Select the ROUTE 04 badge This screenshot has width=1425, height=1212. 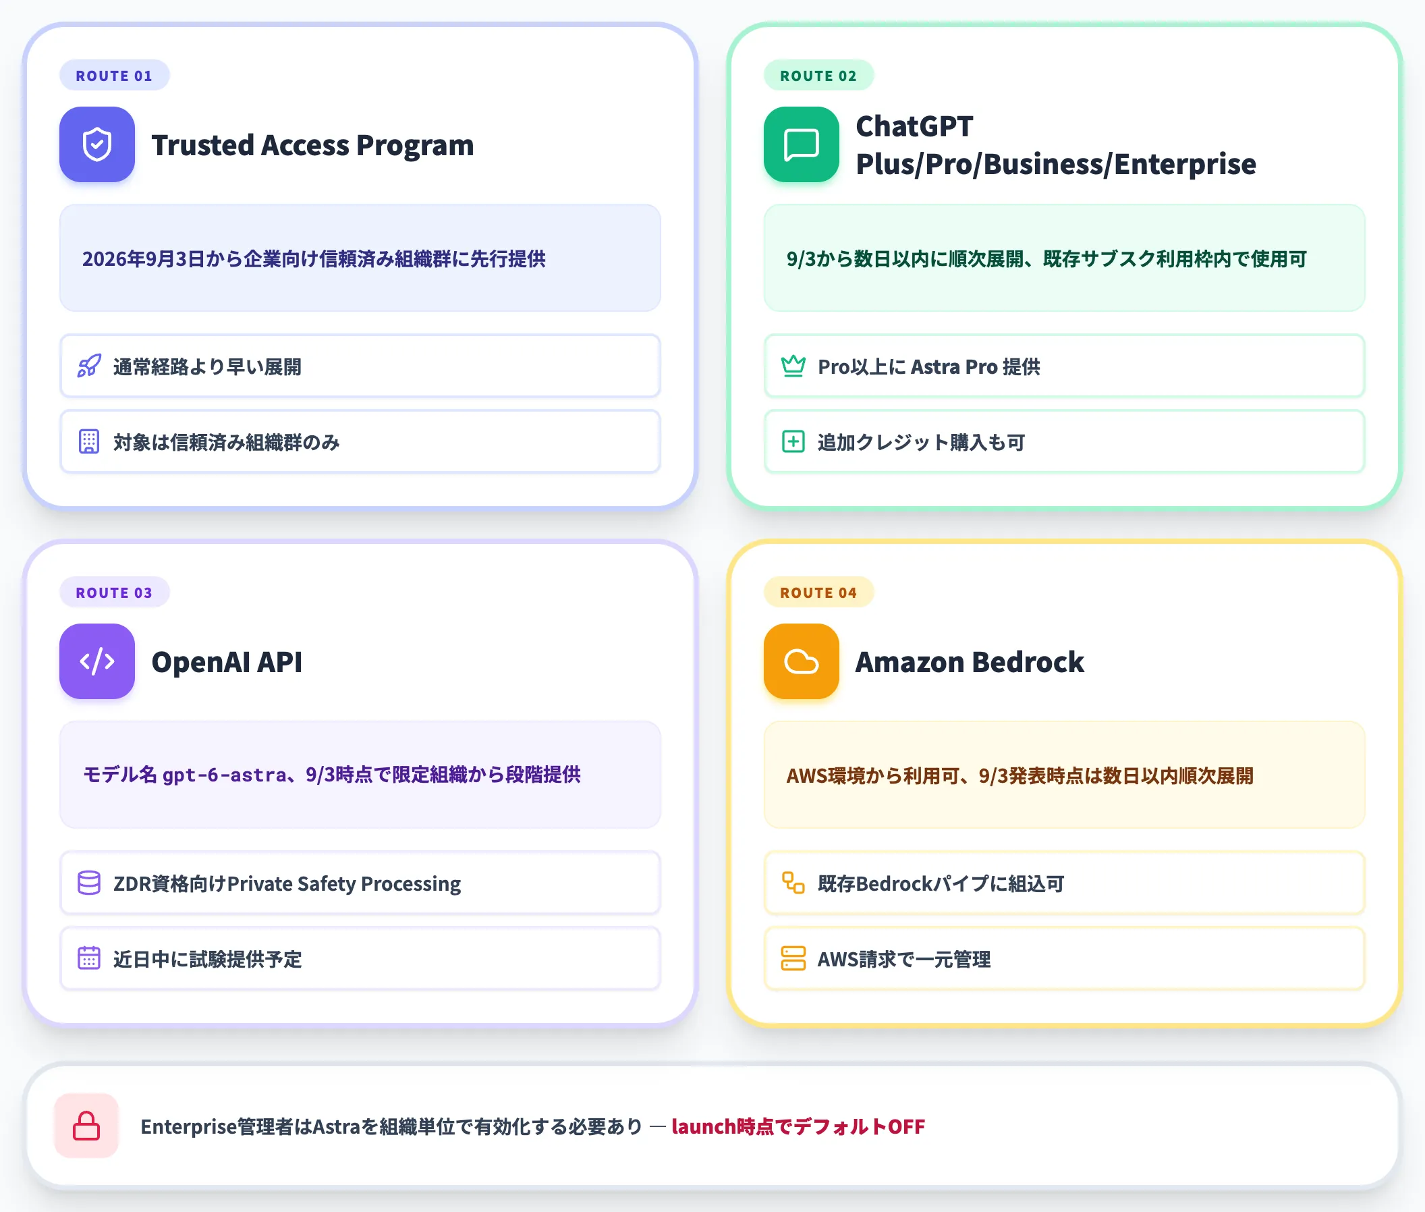pyautogui.click(x=818, y=593)
